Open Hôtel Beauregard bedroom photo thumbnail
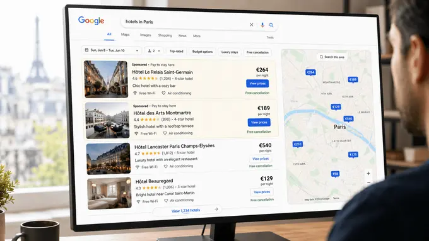Viewport: 429px width, 241px height. coord(109,193)
